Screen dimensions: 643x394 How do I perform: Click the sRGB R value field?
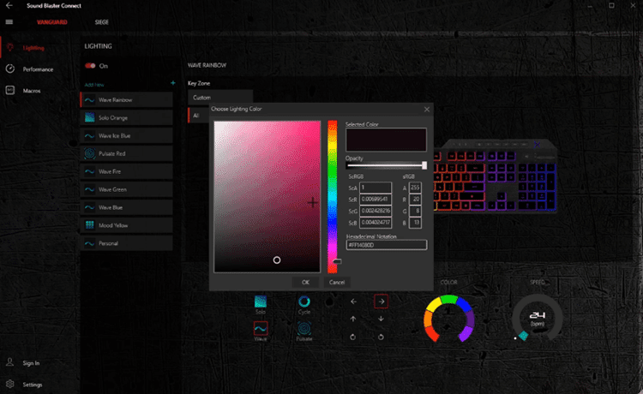coord(415,200)
